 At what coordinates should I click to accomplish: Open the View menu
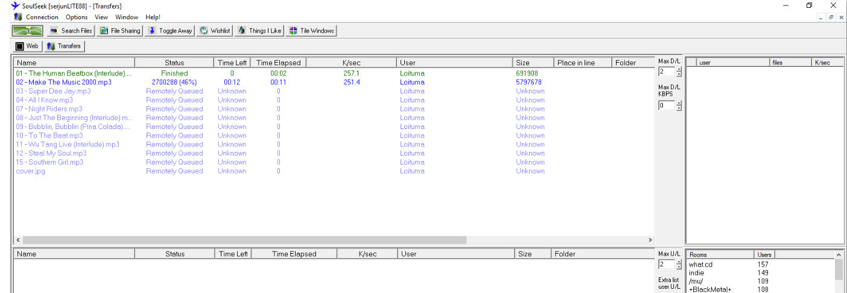point(101,17)
